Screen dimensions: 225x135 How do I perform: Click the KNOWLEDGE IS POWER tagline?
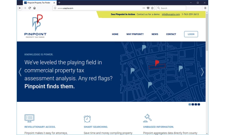click(x=39, y=55)
